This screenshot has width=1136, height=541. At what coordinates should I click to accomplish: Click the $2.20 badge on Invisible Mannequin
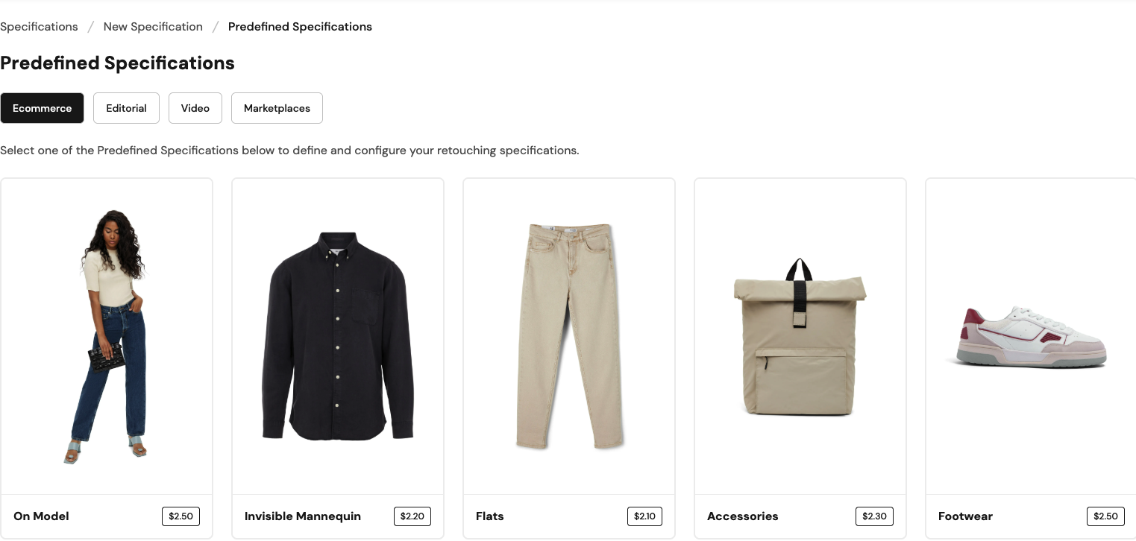[x=412, y=516]
